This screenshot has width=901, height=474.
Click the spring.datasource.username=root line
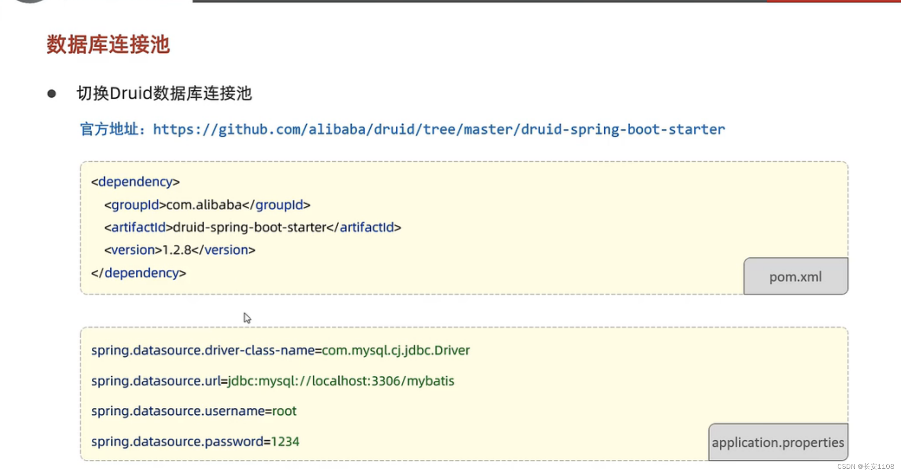coord(194,411)
